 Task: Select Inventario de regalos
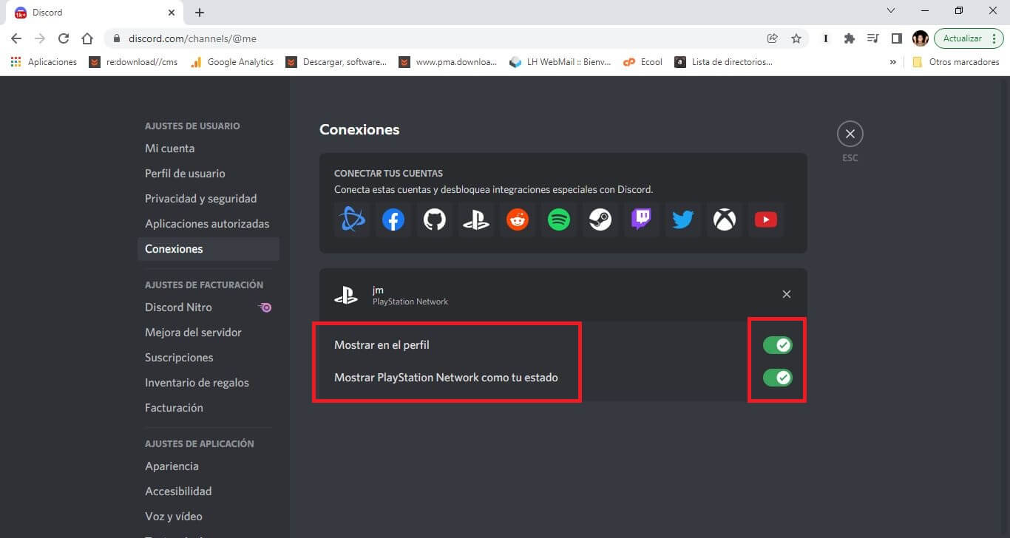[209, 383]
